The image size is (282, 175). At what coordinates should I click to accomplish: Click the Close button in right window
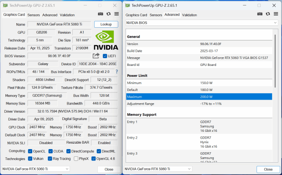(268, 169)
